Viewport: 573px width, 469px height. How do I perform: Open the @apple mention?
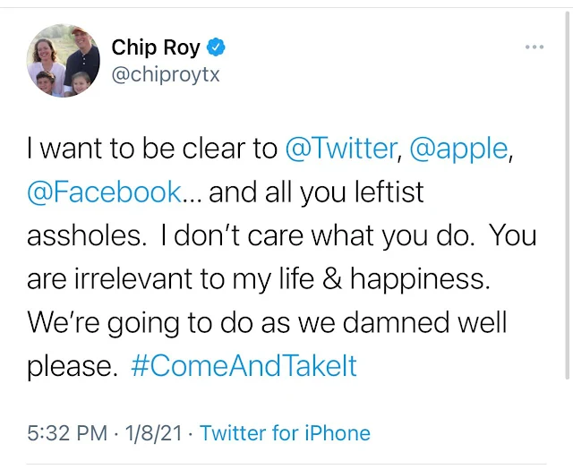point(458,149)
